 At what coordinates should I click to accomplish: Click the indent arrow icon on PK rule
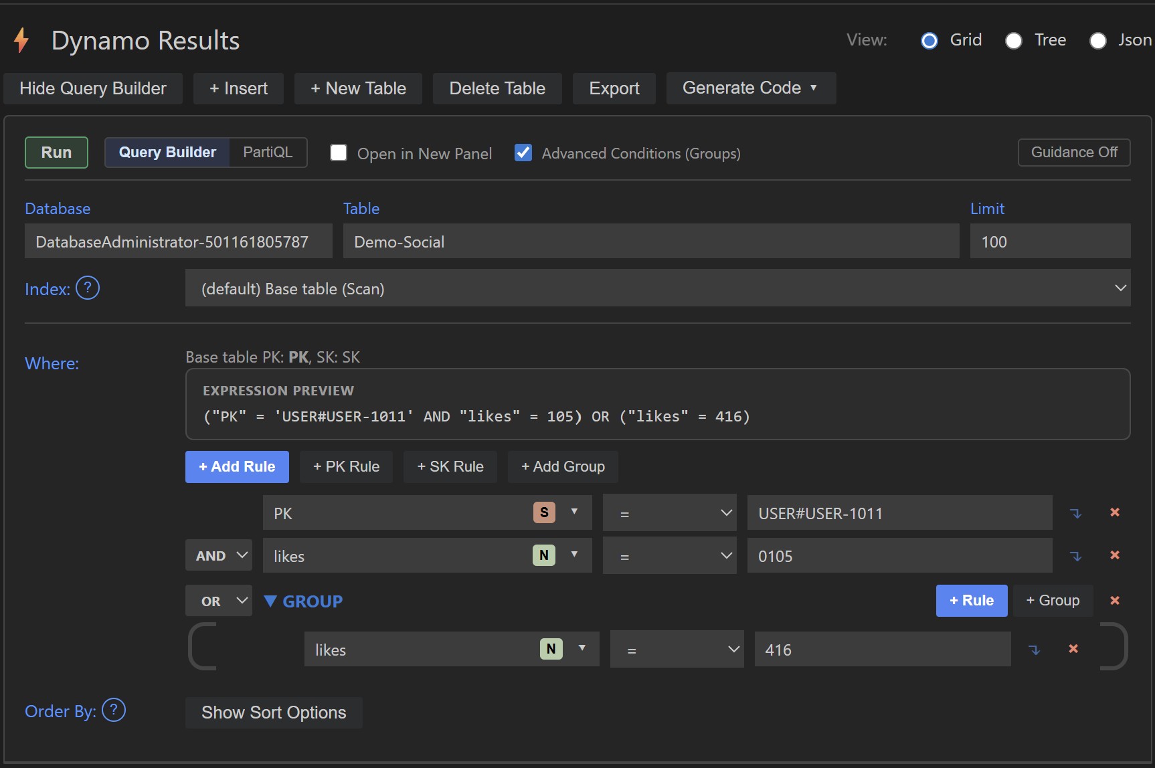(1075, 513)
